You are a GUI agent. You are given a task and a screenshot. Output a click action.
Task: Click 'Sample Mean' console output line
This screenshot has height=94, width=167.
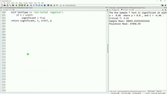point(129,21)
